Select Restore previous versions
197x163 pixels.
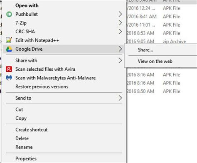pos(64,86)
